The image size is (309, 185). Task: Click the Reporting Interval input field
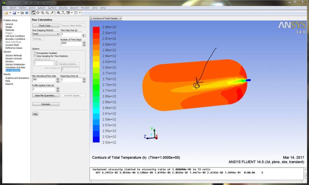[x=71, y=80]
